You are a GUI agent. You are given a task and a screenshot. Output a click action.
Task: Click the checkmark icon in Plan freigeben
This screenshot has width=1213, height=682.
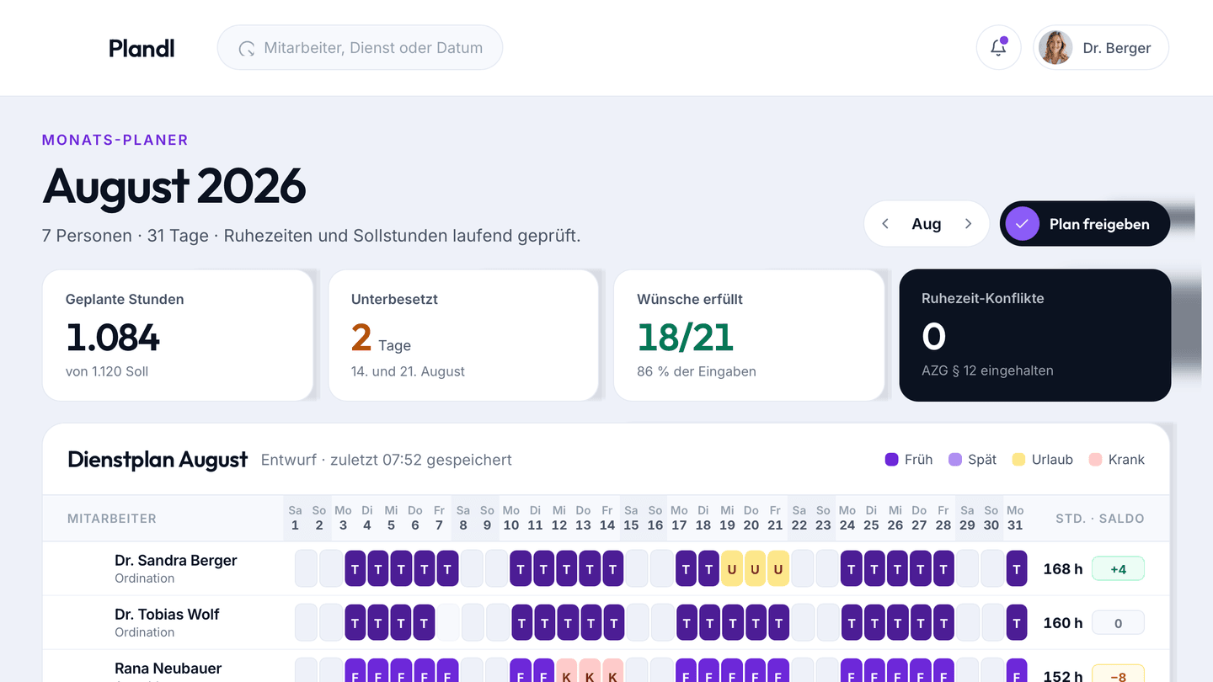tap(1022, 224)
